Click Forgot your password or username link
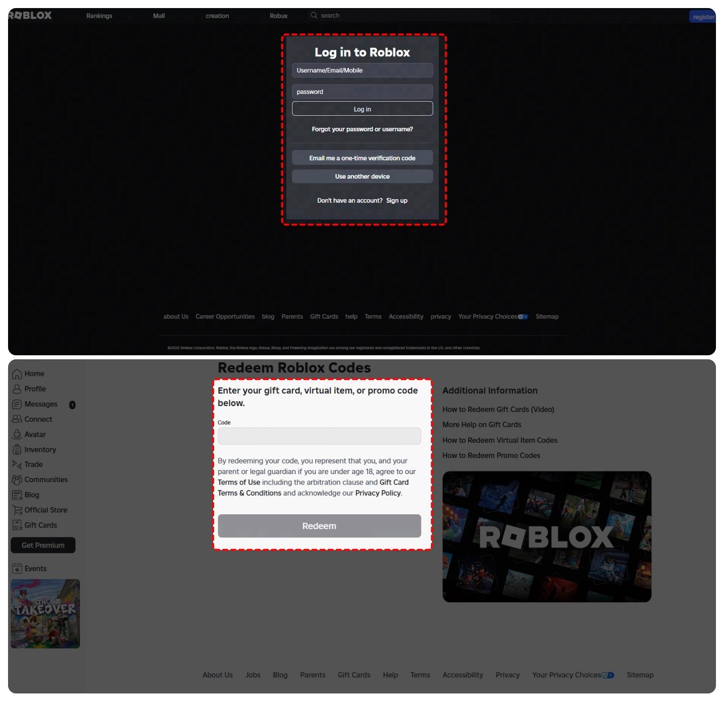The height and width of the screenshot is (702, 724). point(363,129)
